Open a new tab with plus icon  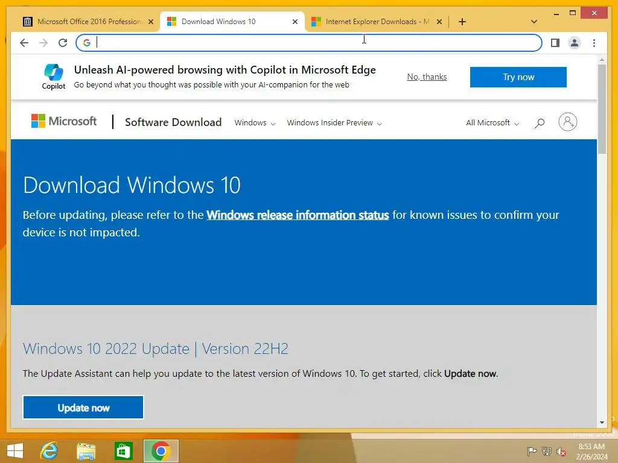[x=462, y=22]
